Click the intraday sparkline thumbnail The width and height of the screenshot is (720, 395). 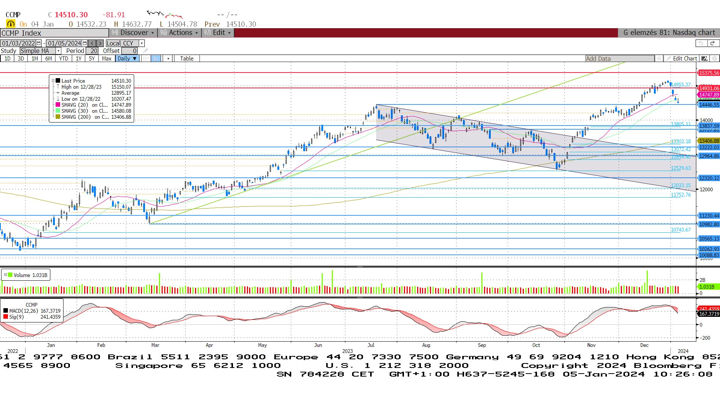(x=165, y=15)
